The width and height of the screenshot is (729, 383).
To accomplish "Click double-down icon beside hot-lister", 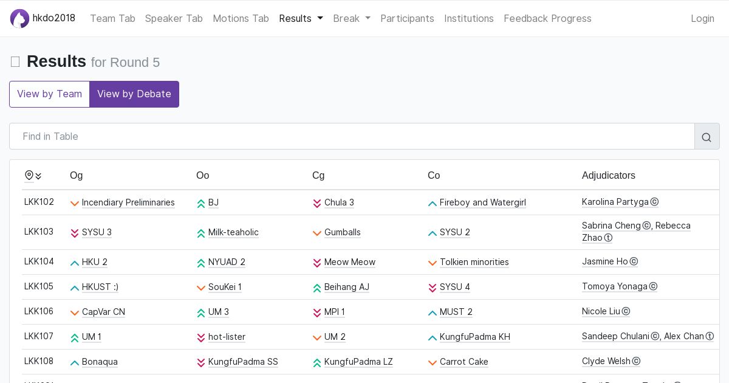I will point(201,337).
